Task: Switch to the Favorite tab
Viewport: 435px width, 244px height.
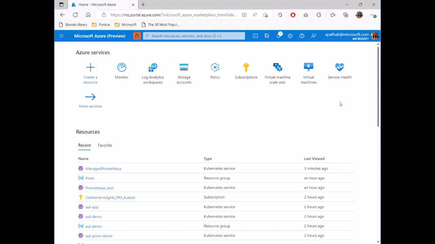Action: point(105,145)
